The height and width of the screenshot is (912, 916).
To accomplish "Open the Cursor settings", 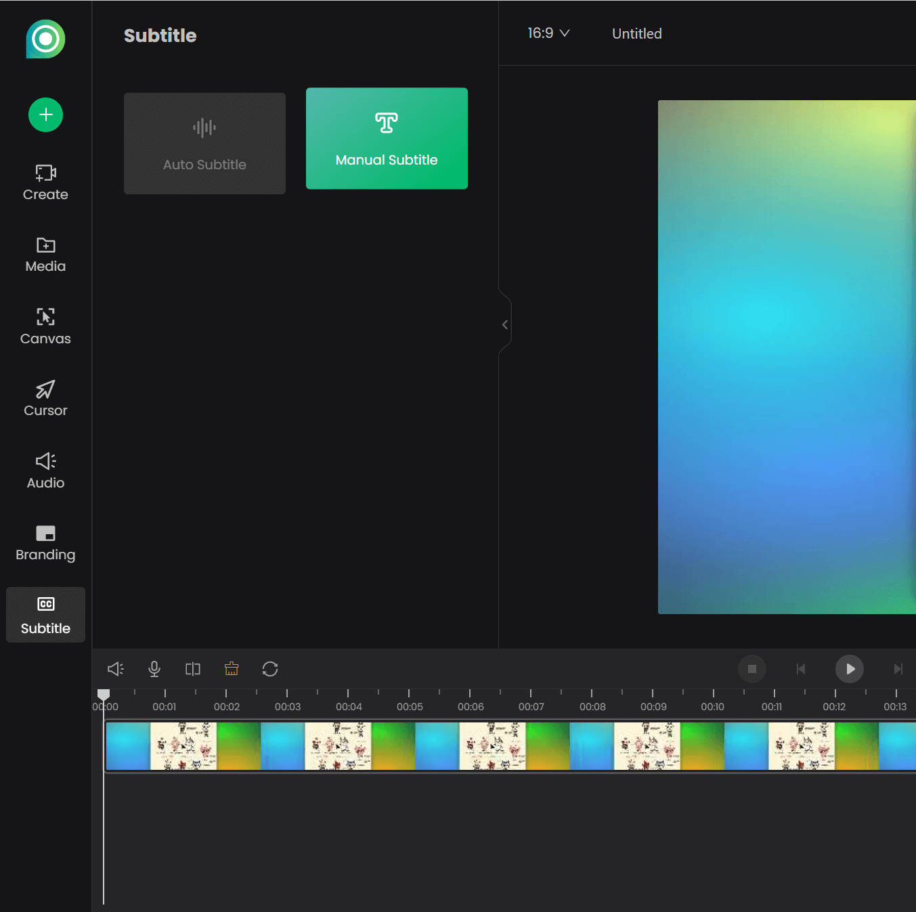I will 45,399.
